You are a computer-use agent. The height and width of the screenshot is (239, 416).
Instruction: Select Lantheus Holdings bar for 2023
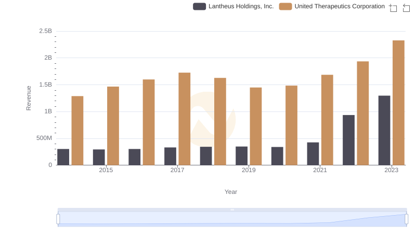(x=384, y=130)
